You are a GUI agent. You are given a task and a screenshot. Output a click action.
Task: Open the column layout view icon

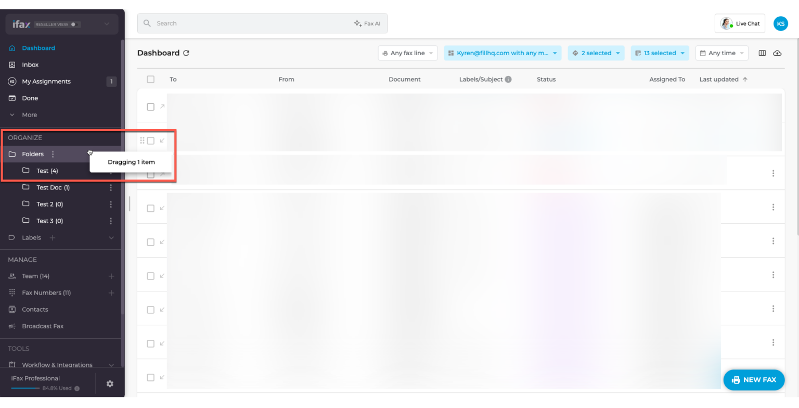pos(762,53)
